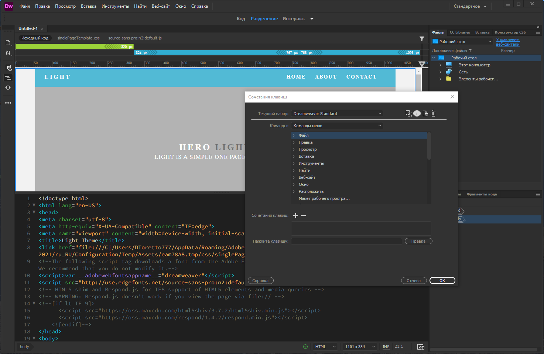
Task: Open the Управление веб-сайтами link
Action: [508, 42]
